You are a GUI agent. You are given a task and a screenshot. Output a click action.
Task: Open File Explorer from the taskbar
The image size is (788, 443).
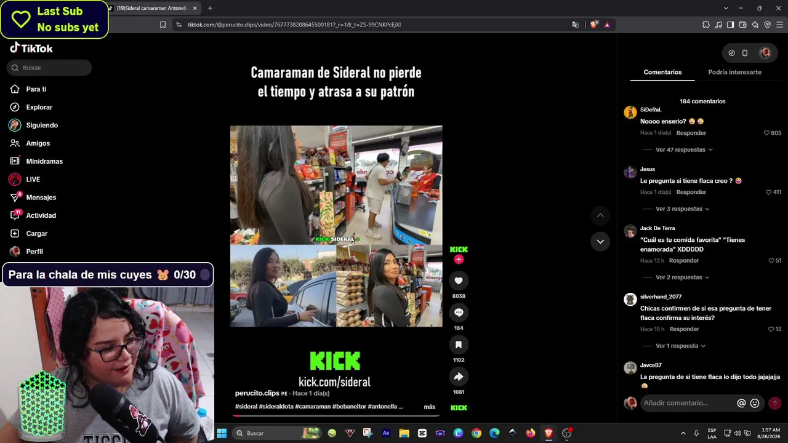(404, 433)
